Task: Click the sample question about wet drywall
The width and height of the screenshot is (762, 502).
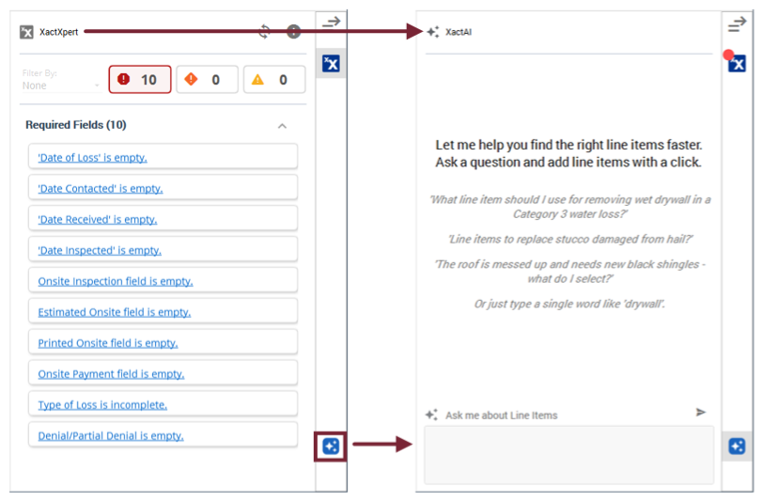Action: click(570, 207)
